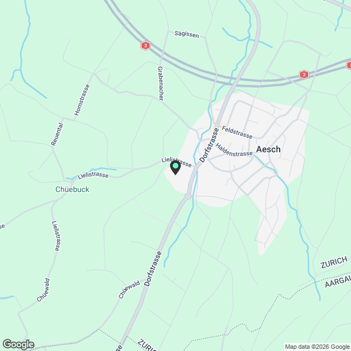The width and height of the screenshot is (351, 351).
Task: Click the Lielistrasse label near Chüebuck
Action: [x=93, y=175]
